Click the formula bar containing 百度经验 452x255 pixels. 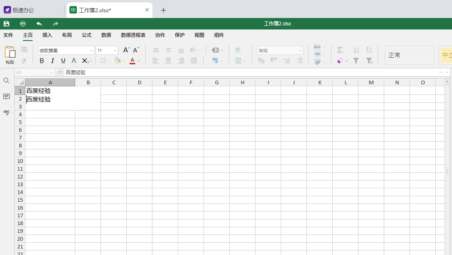tap(251, 72)
